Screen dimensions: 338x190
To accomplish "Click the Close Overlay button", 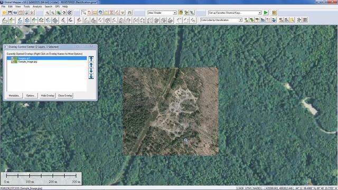I will point(65,96).
